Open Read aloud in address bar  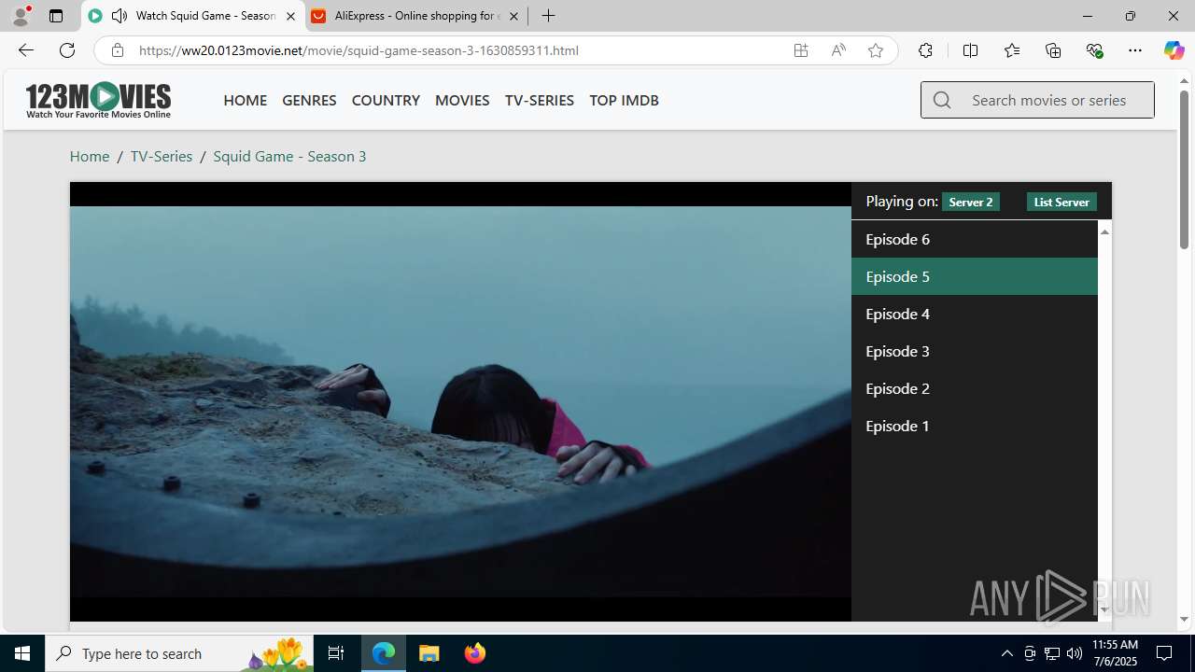click(x=838, y=50)
